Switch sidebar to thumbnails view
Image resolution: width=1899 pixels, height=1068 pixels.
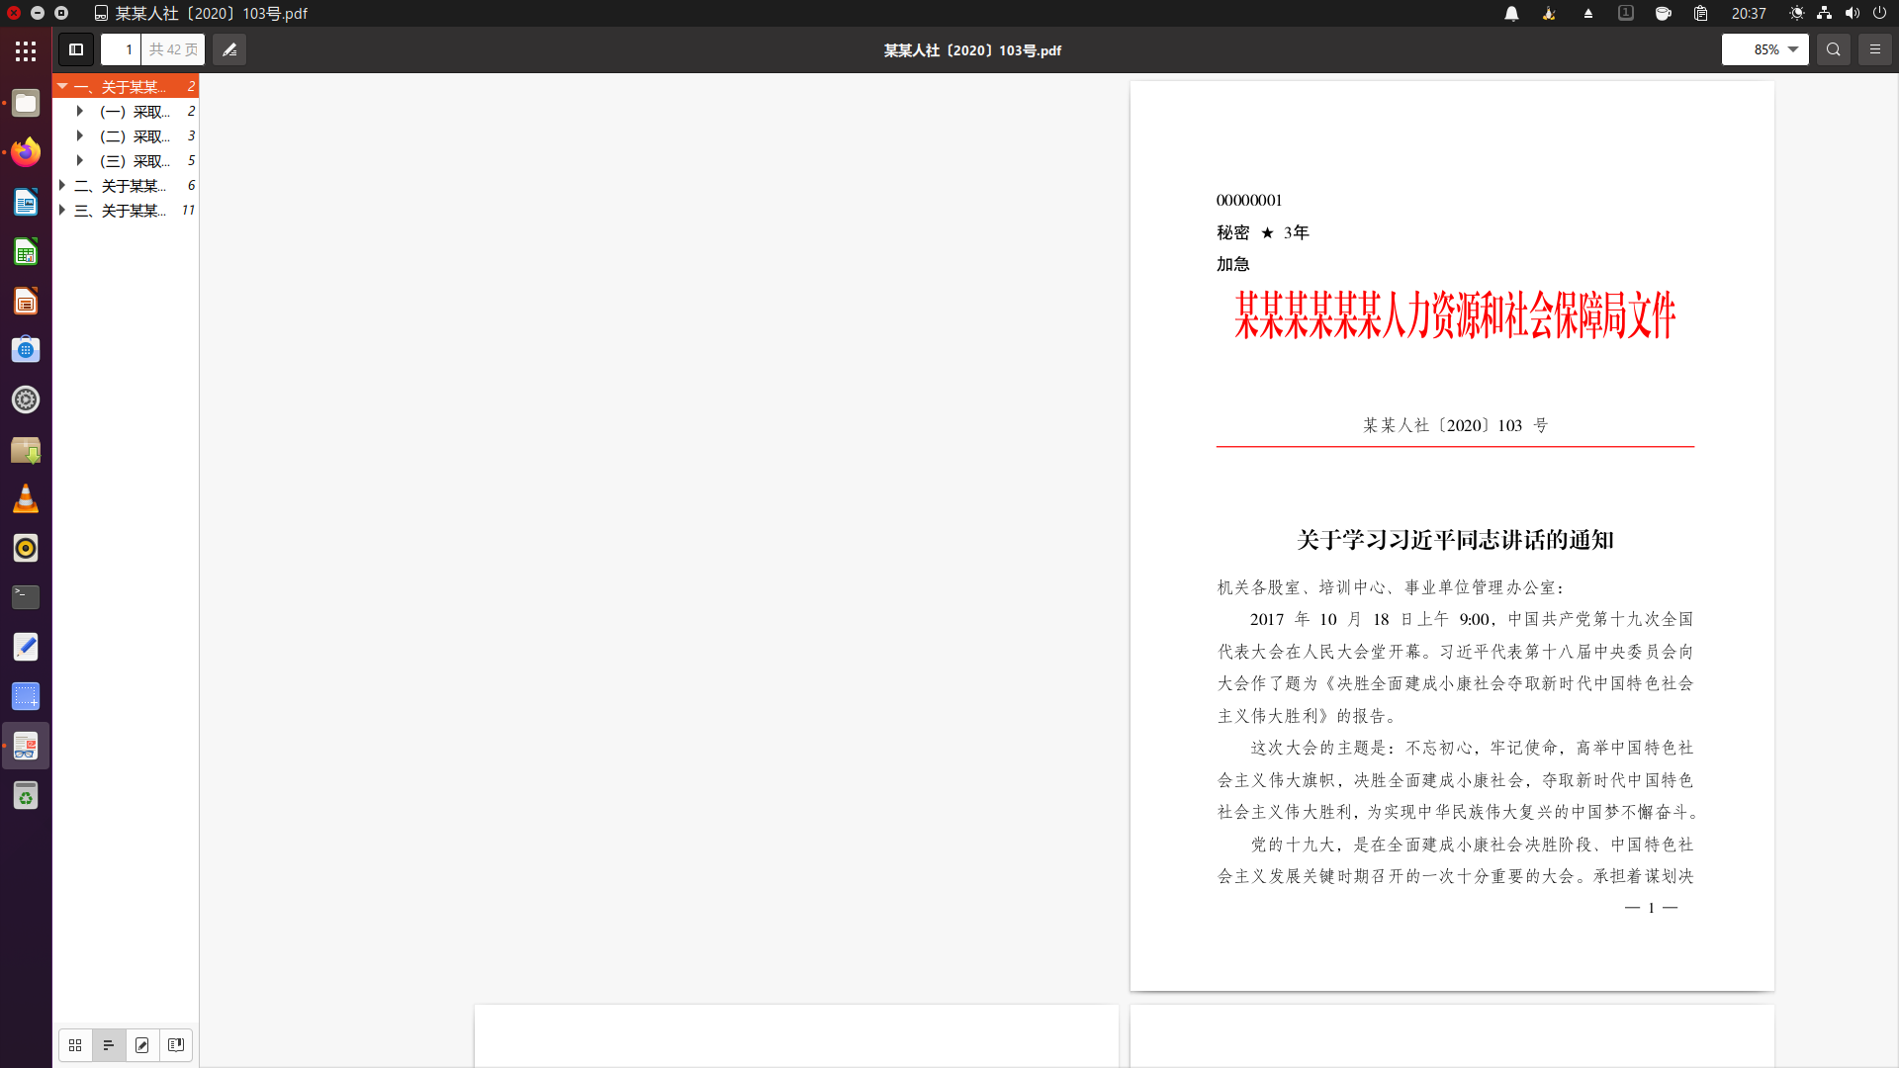coord(75,1045)
